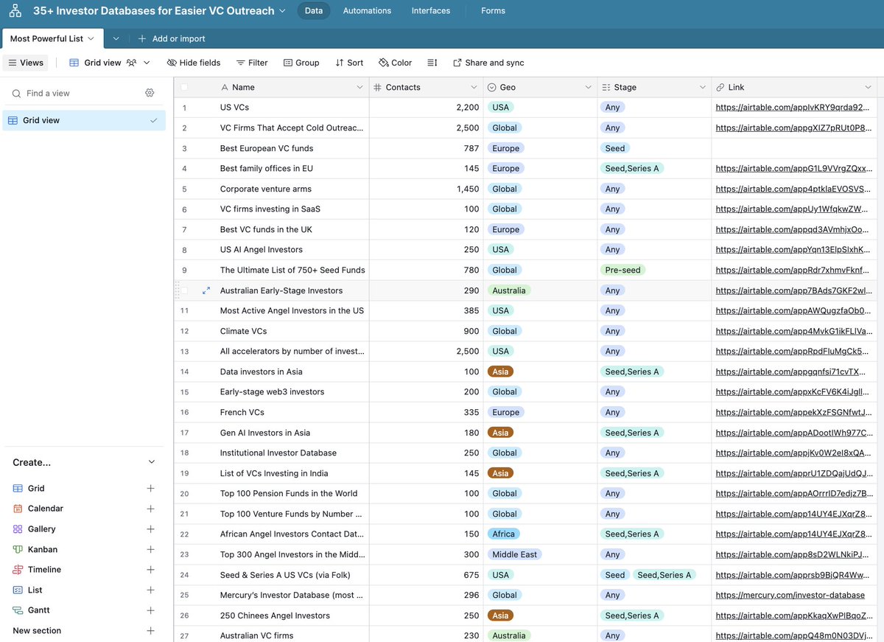Select 'Early-stage web3 investors' cell
The height and width of the screenshot is (642, 884).
click(x=272, y=391)
